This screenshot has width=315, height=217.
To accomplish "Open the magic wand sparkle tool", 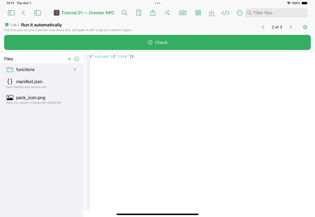I will [167, 13].
